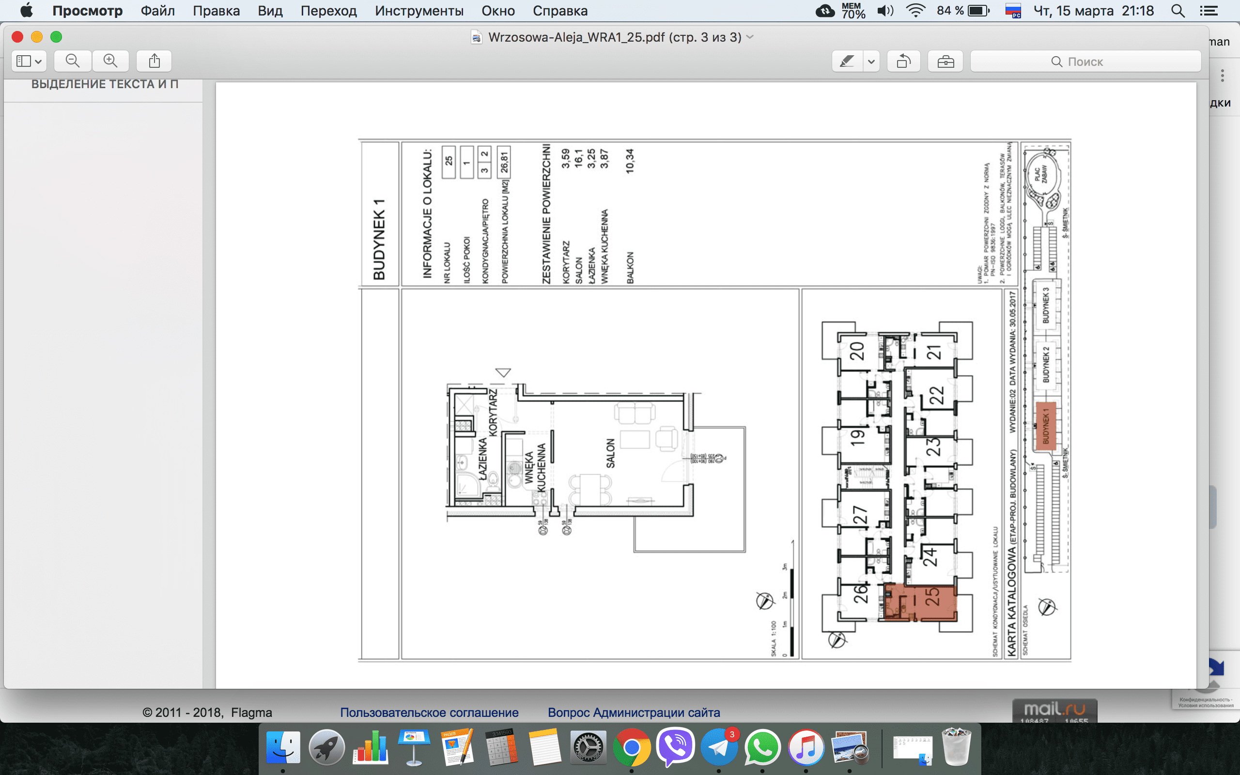1240x775 pixels.
Task: Select the highlight pen tool
Action: pos(847,62)
